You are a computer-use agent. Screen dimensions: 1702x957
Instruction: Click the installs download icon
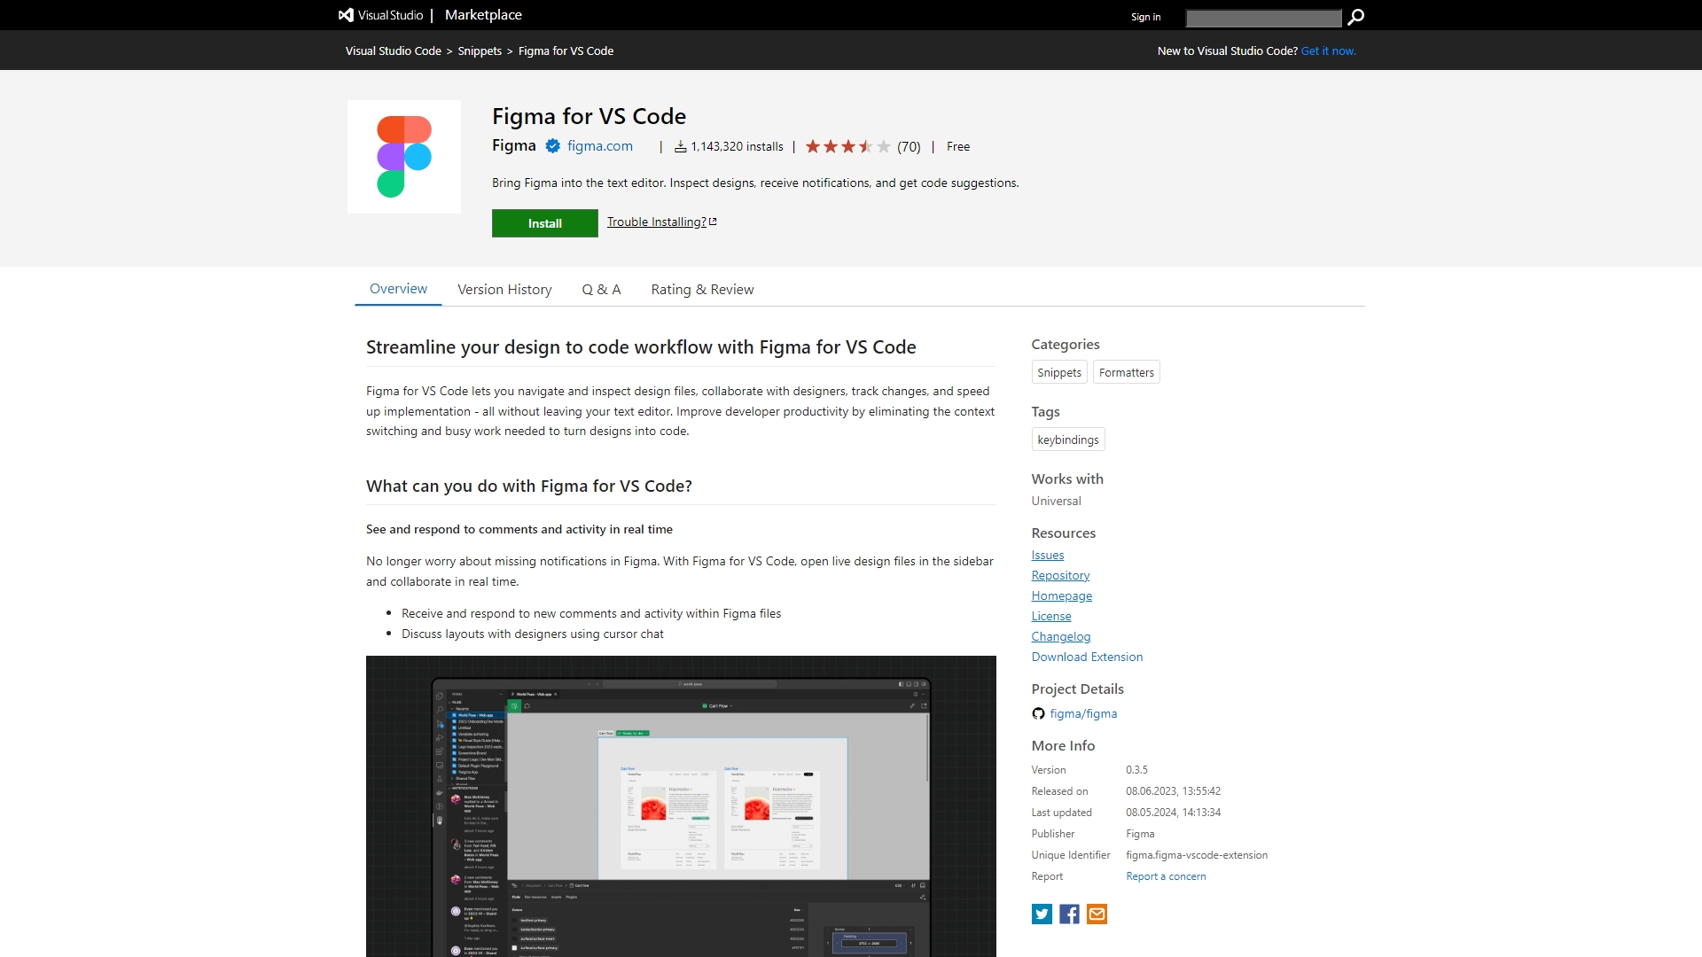tap(680, 147)
